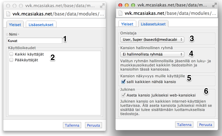Click the page icon in right window address bar
Image resolution: width=222 pixels, height=136 pixels.
tap(120, 13)
